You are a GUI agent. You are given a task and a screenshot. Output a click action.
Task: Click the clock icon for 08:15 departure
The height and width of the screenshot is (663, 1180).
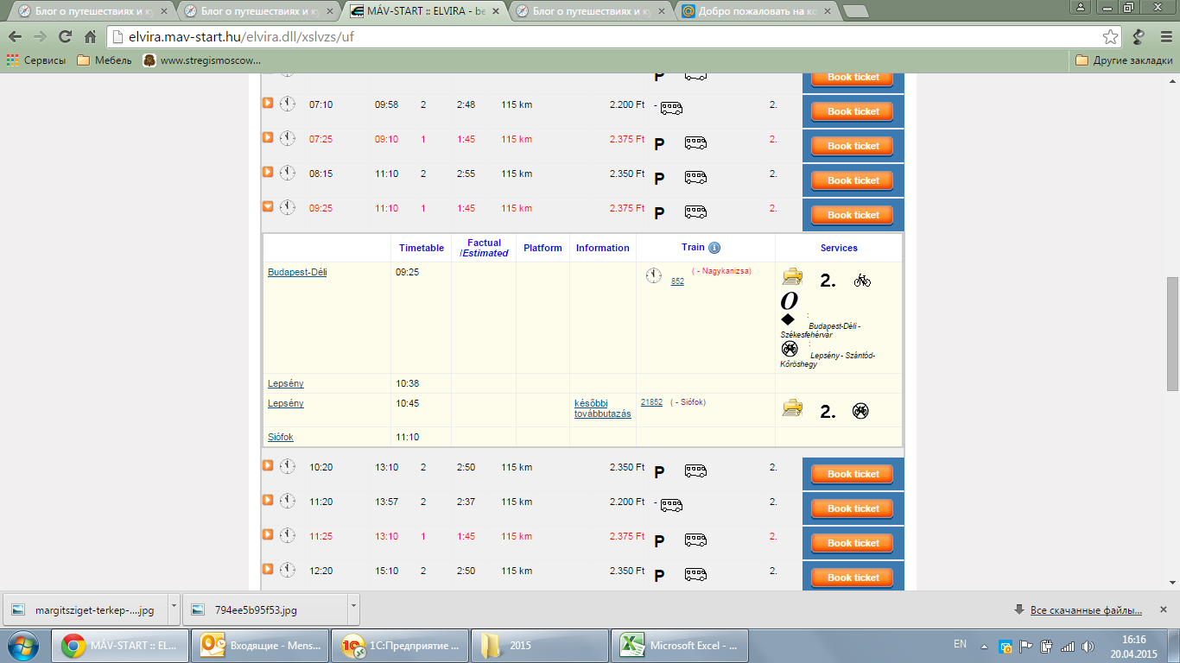[287, 173]
